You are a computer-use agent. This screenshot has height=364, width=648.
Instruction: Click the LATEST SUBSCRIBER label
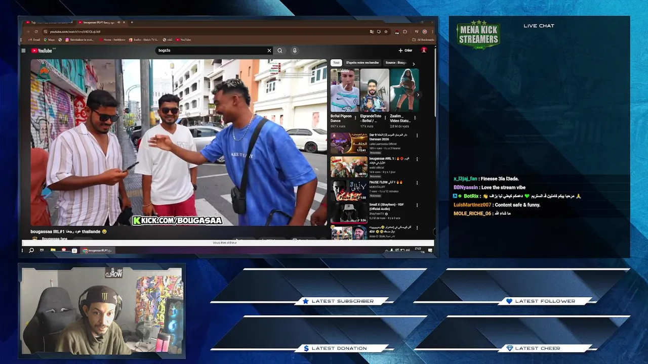[x=342, y=301]
